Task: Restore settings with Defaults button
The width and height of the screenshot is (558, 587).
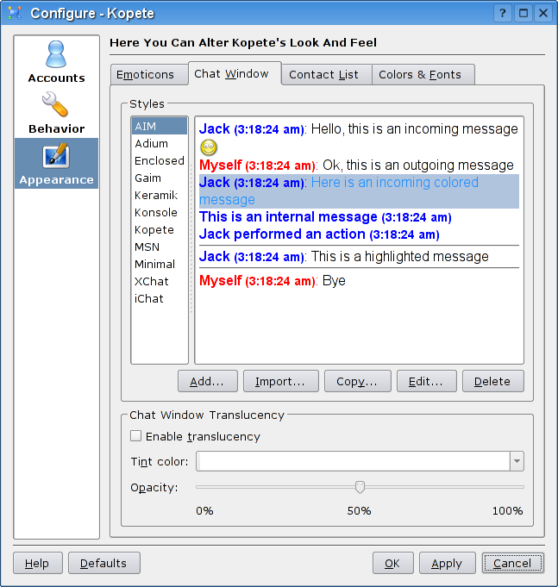Action: coord(104,563)
